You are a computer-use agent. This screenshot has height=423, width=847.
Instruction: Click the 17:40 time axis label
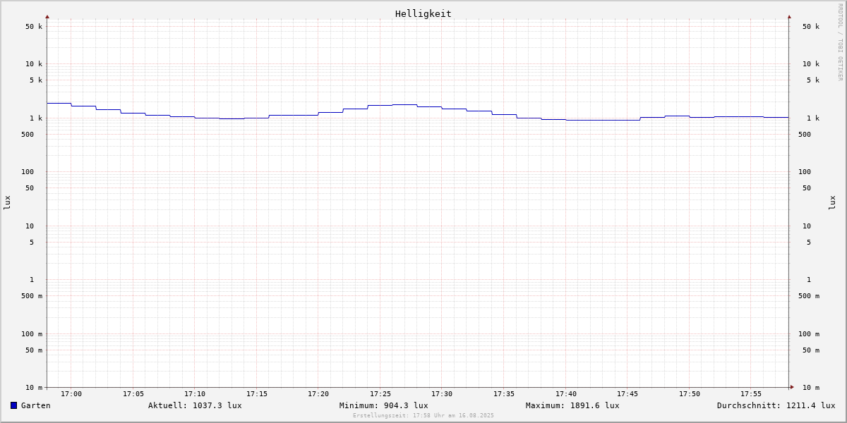click(x=566, y=394)
